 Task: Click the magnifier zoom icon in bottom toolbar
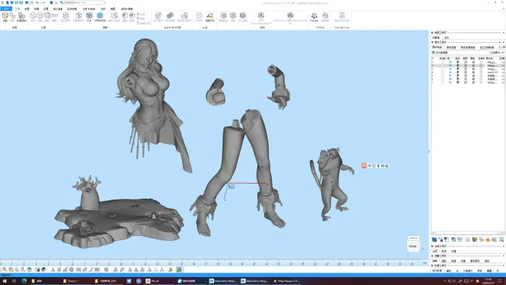tap(4, 270)
